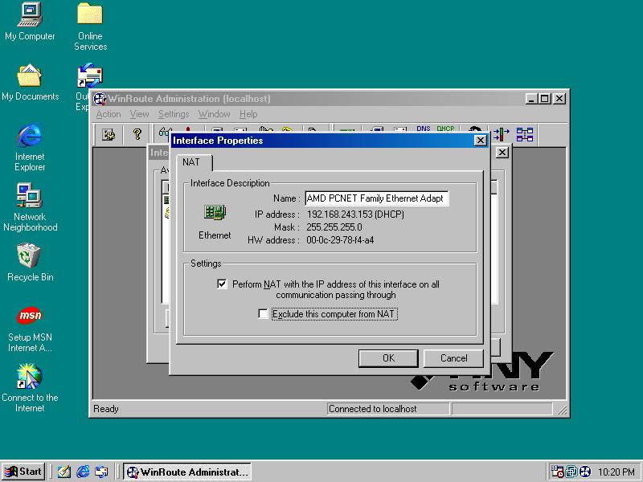Viewport: 643px width, 482px height.
Task: Click the WinRoute Administration taskbar button
Action: pos(187,472)
